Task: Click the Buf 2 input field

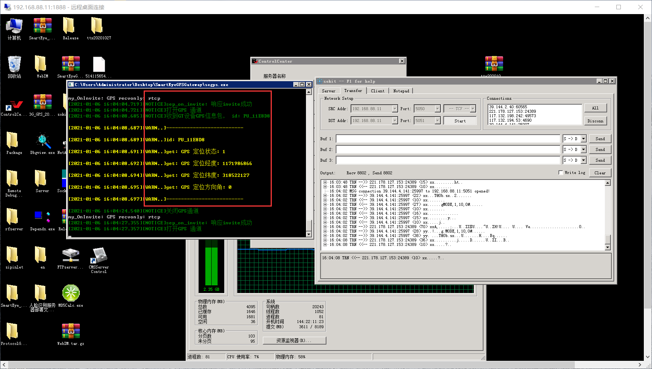Action: point(448,149)
